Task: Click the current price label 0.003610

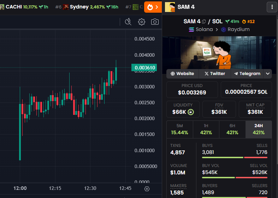Action: 144,68
